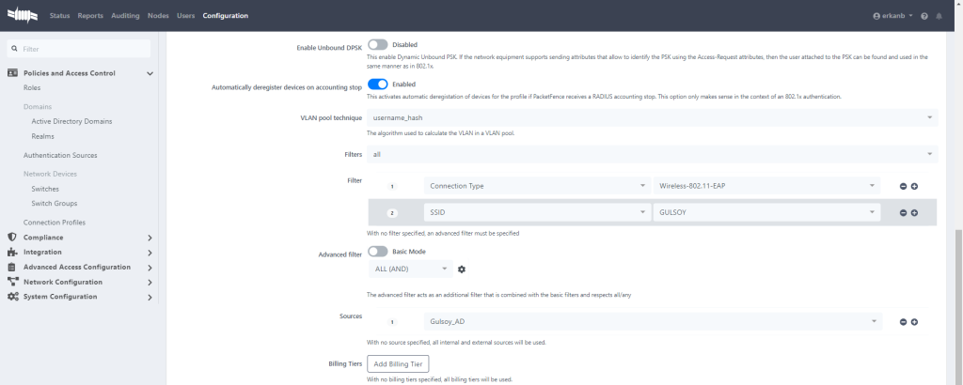Disable automatic deregister on accounting stop
The image size is (963, 385).
coord(377,84)
